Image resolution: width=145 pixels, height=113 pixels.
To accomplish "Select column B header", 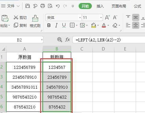I will pos(57,49).
